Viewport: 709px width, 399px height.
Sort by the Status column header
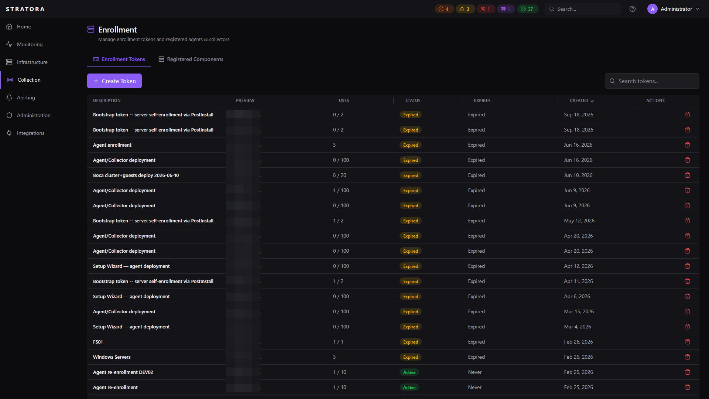[x=413, y=100]
